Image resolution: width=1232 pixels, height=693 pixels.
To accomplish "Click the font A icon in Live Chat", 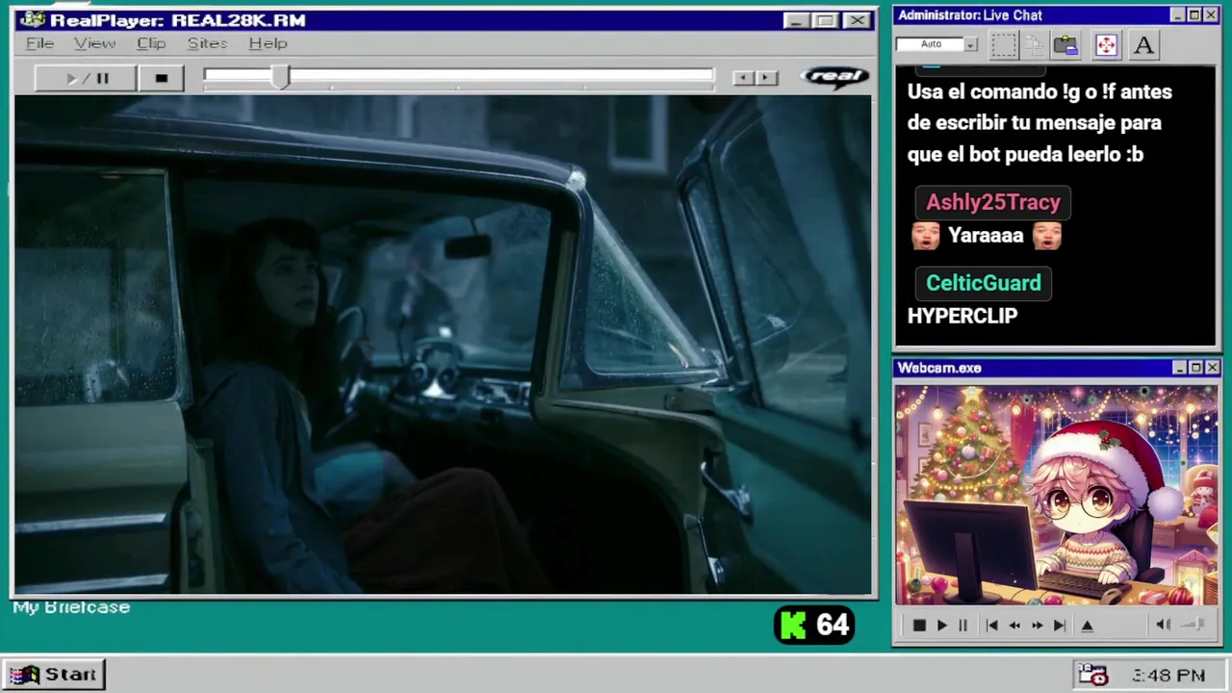I will pyautogui.click(x=1143, y=45).
